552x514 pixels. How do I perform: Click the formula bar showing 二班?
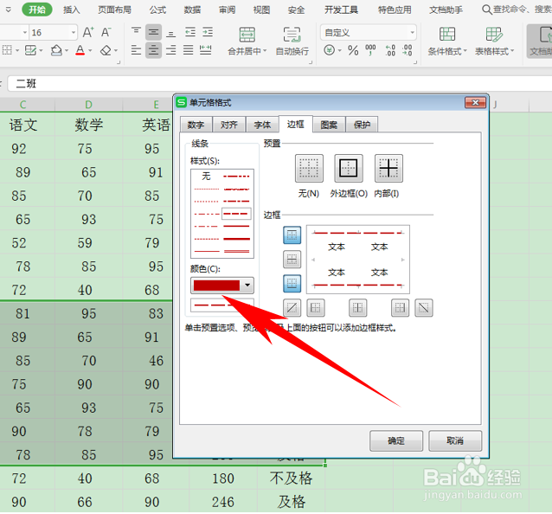(279, 84)
